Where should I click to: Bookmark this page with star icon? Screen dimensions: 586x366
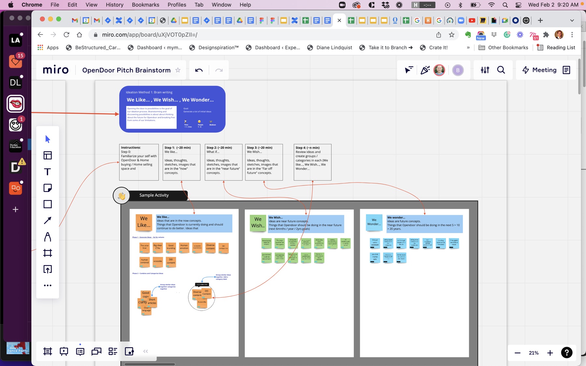pyautogui.click(x=452, y=35)
